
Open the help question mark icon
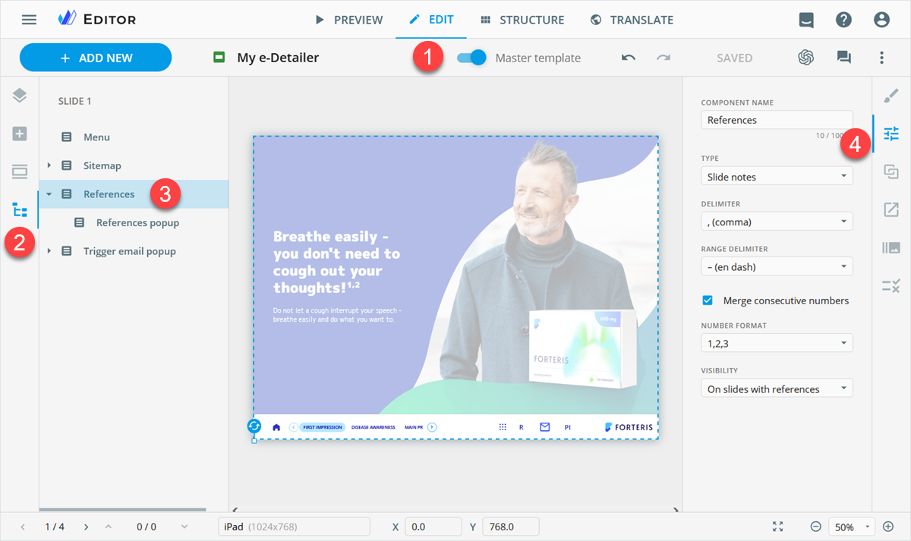point(843,20)
